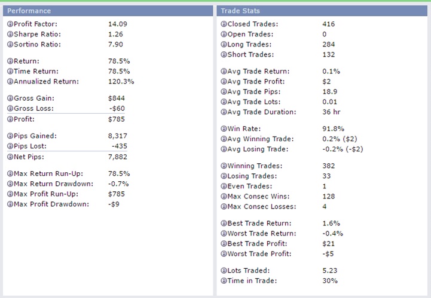Click the info icon beside Worst Trade Profit
Viewport: 431px width, 298px height.
(x=224, y=254)
